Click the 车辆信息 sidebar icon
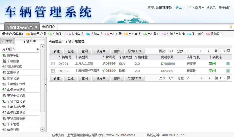This screenshot has height=137, width=234. [x=4, y=61]
